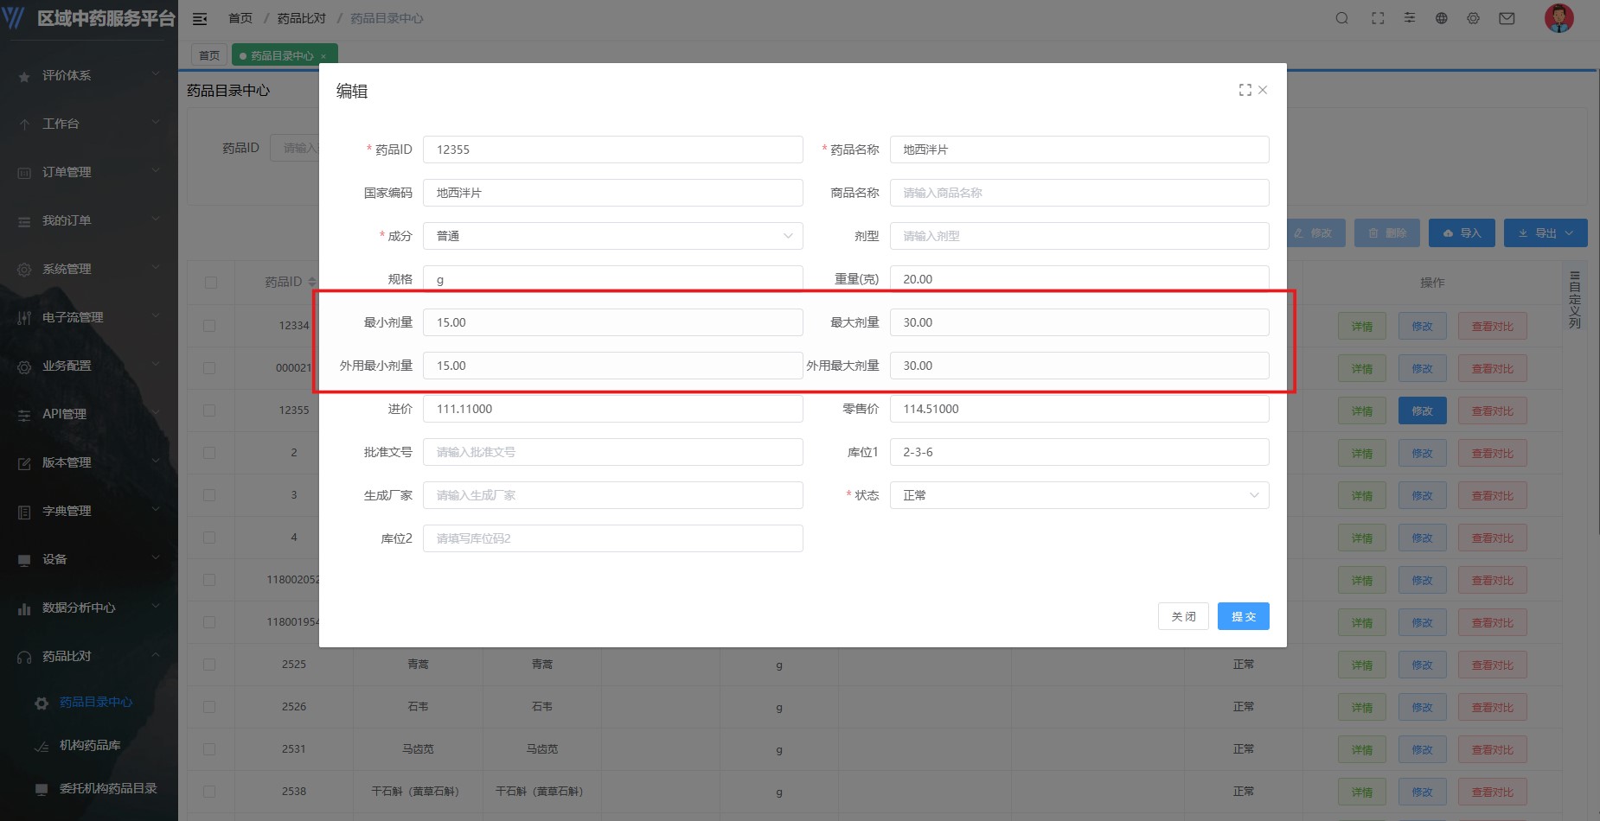Open the 状态 dropdown showing 正常
This screenshot has width=1600, height=821.
click(x=1078, y=495)
